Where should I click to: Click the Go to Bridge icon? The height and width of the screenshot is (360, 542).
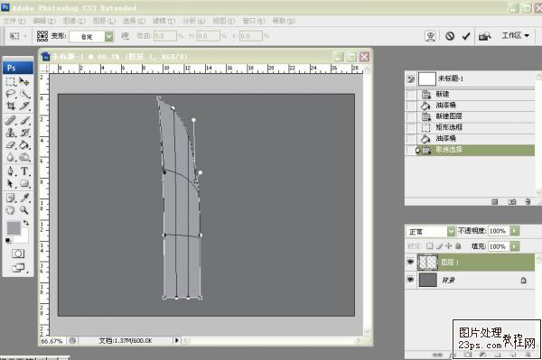point(484,36)
